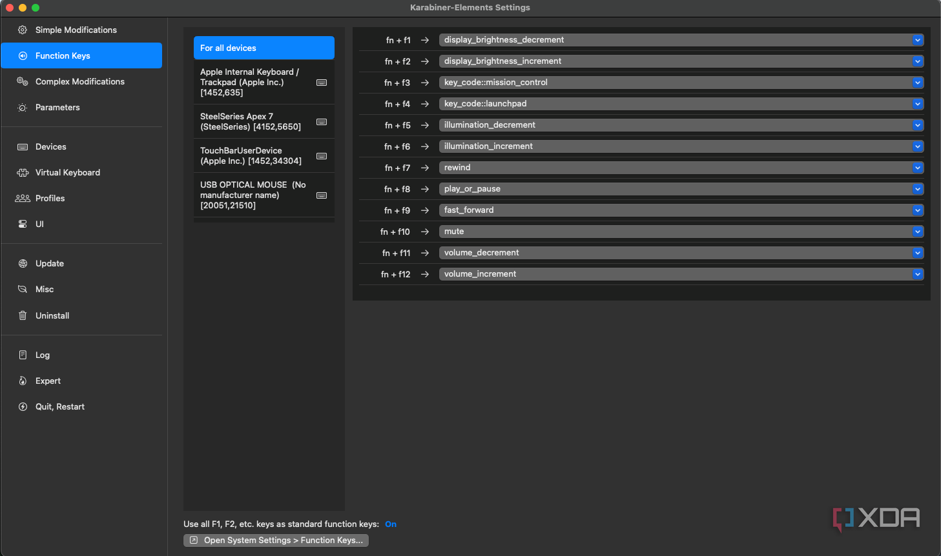Click keyboard icon beside TouchBarUserDevice
This screenshot has width=941, height=556.
click(322, 156)
